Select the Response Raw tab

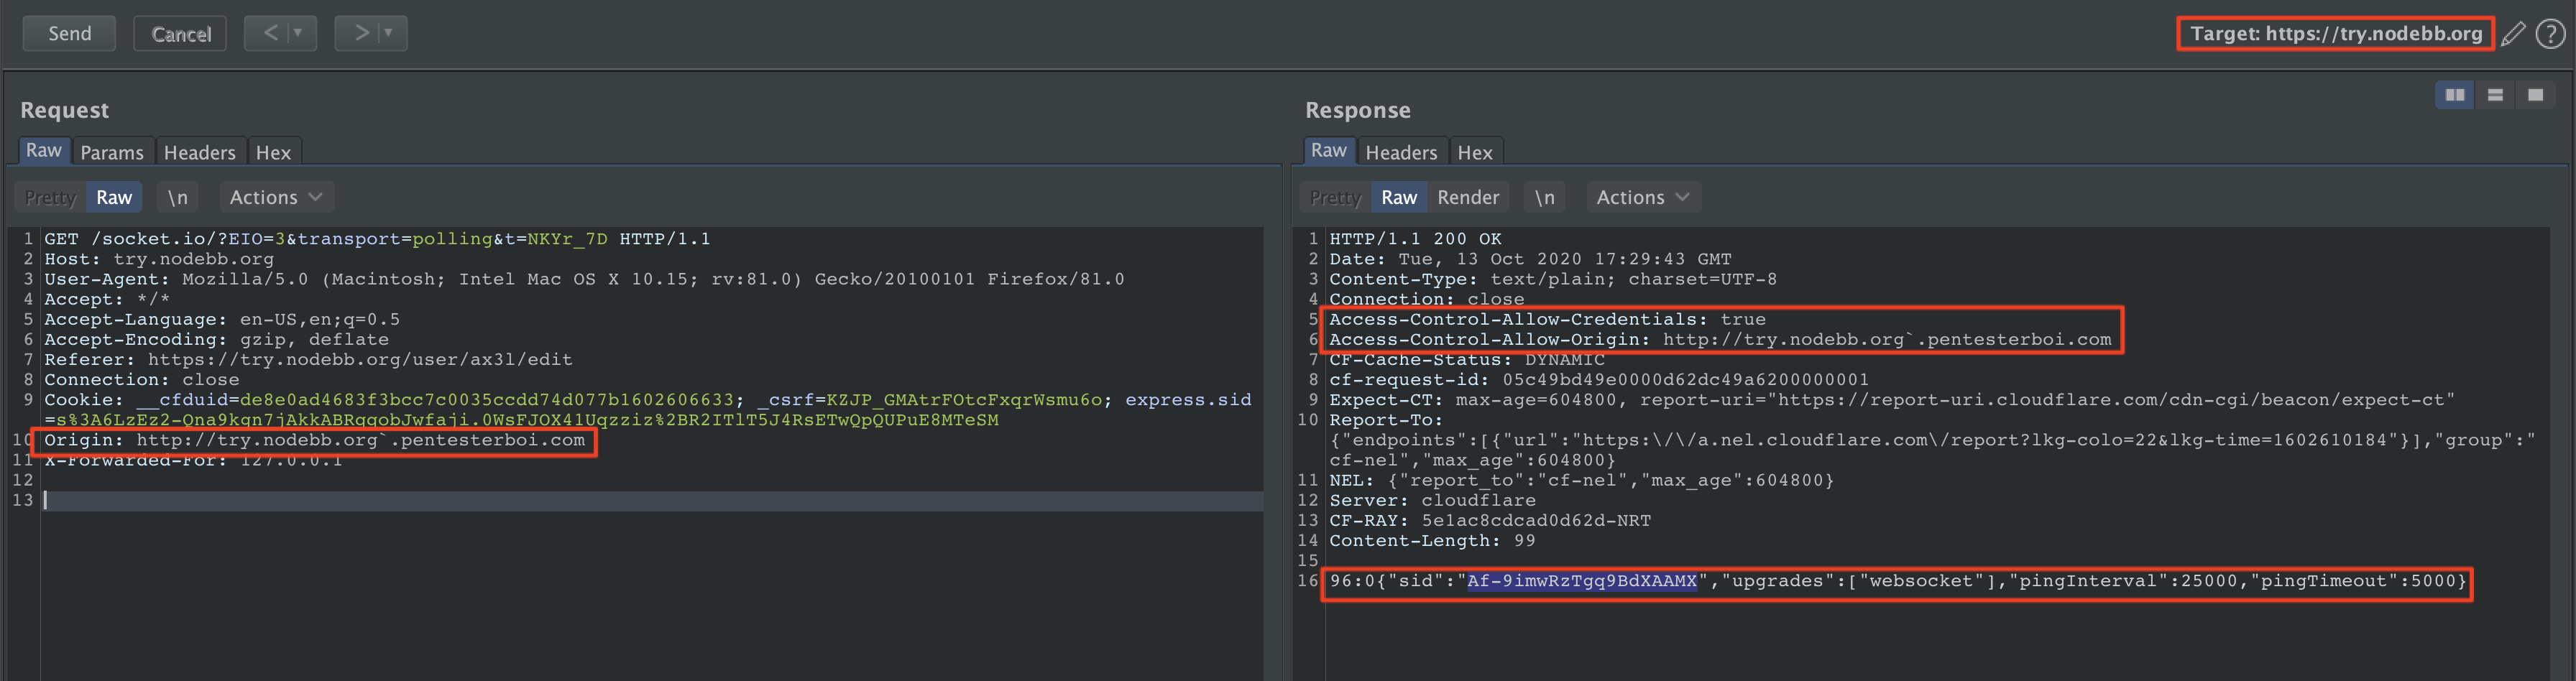tap(1329, 151)
